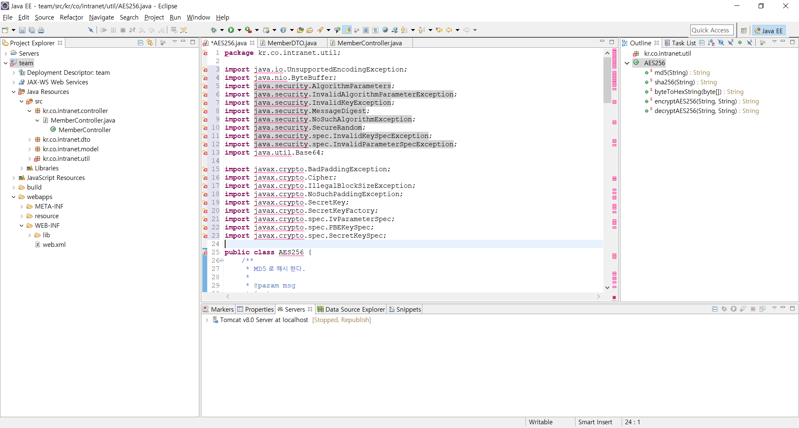Expand the Tomcat v8.0 Server entry
The height and width of the screenshot is (428, 799).
(207, 320)
